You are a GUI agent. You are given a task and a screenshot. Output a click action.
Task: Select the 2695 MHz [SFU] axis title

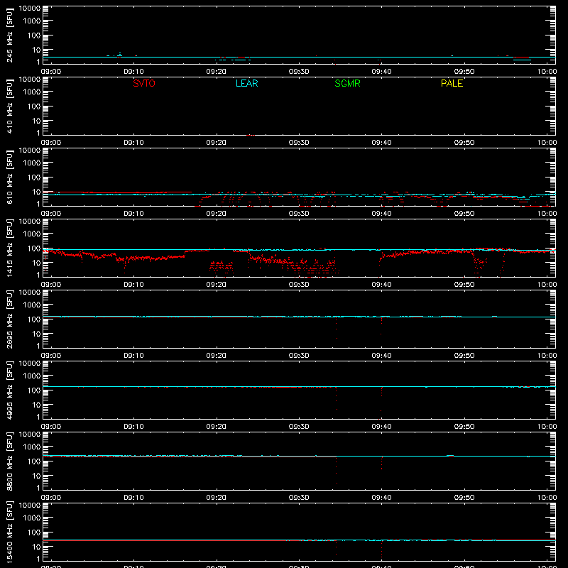click(x=10, y=319)
